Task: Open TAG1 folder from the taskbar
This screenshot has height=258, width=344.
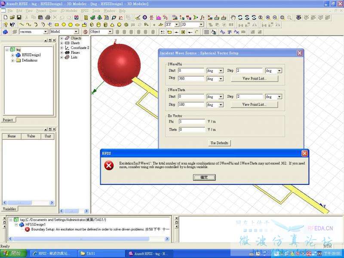Action: (x=101, y=254)
